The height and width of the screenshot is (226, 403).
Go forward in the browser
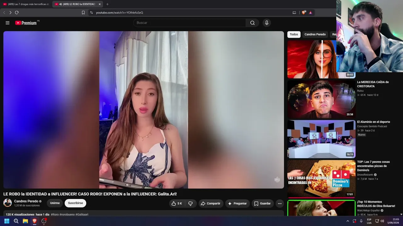[x=10, y=13]
